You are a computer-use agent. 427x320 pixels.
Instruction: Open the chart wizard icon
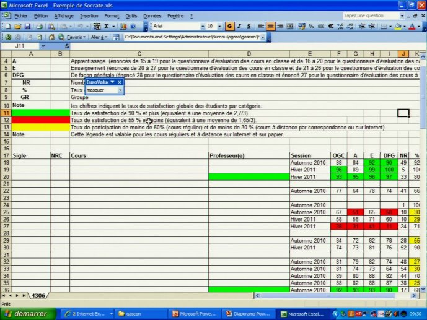click(123, 27)
